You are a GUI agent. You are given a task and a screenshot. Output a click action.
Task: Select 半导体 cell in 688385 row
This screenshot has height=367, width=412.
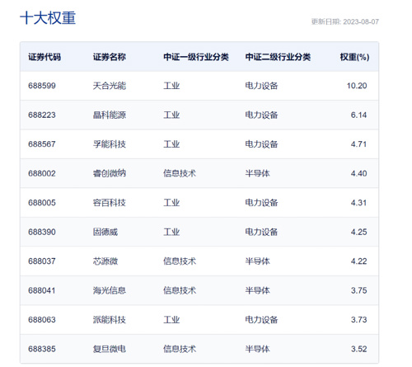257,349
